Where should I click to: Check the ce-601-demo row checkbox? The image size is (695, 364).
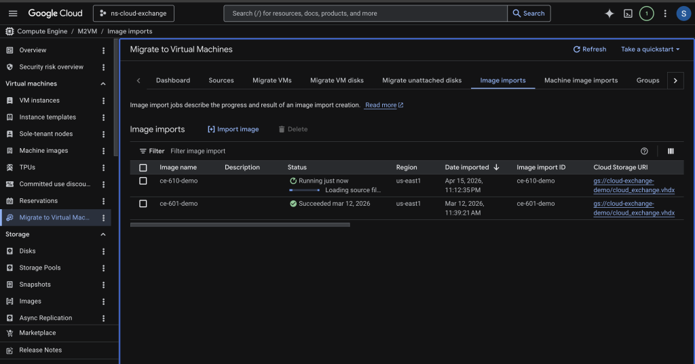143,204
